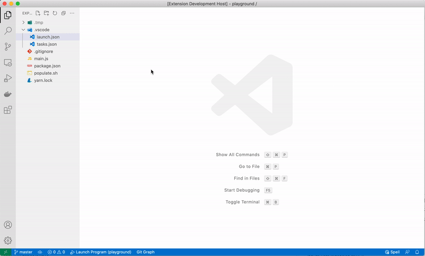The image size is (425, 256).
Task: Expand the .tmp folder chevron
Action: pyautogui.click(x=23, y=22)
